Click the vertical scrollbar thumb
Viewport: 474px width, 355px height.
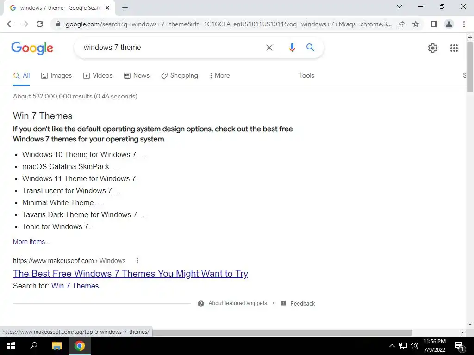click(x=470, y=67)
